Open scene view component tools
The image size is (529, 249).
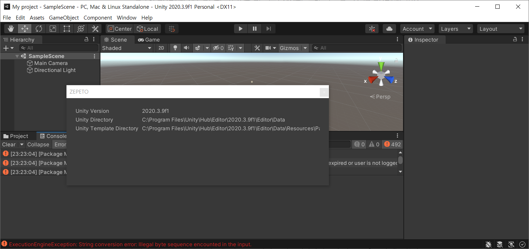[x=257, y=48]
